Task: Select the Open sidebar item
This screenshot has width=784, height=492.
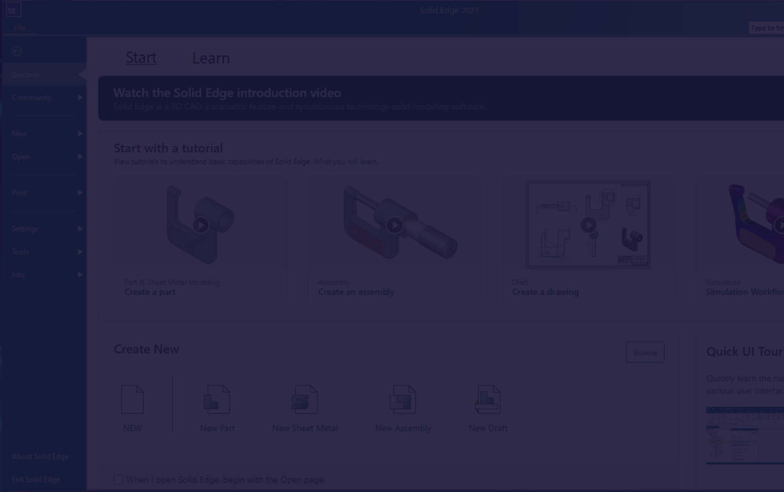Action: click(43, 157)
